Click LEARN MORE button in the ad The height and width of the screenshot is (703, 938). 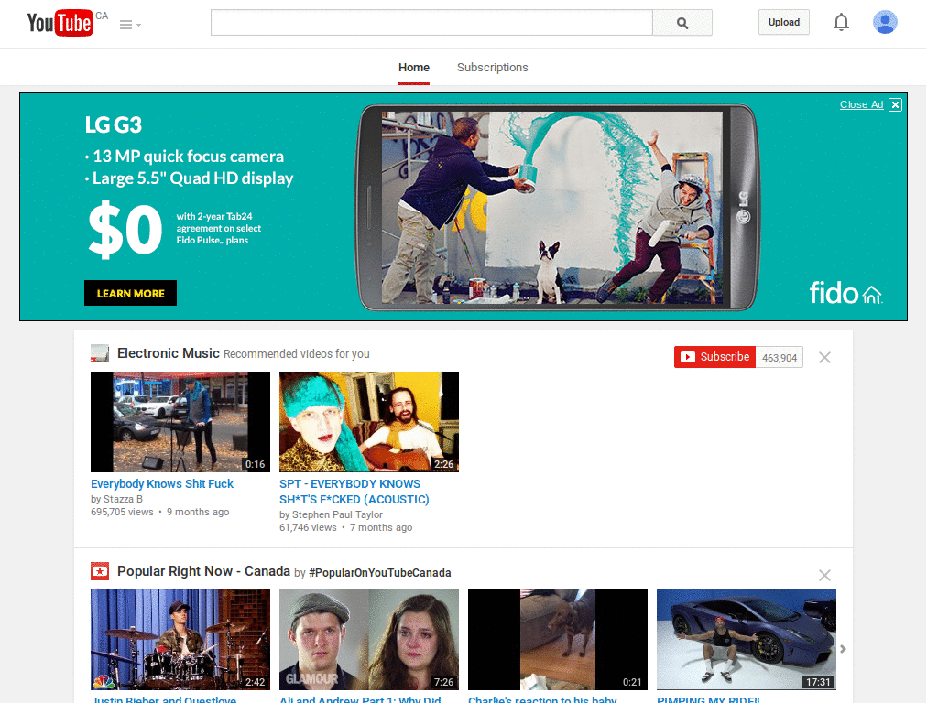tap(130, 293)
